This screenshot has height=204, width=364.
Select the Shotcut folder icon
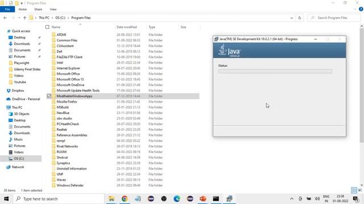tap(53, 158)
